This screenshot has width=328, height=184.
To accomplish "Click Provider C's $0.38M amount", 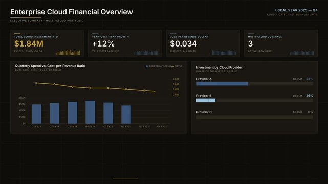I will (297, 112).
